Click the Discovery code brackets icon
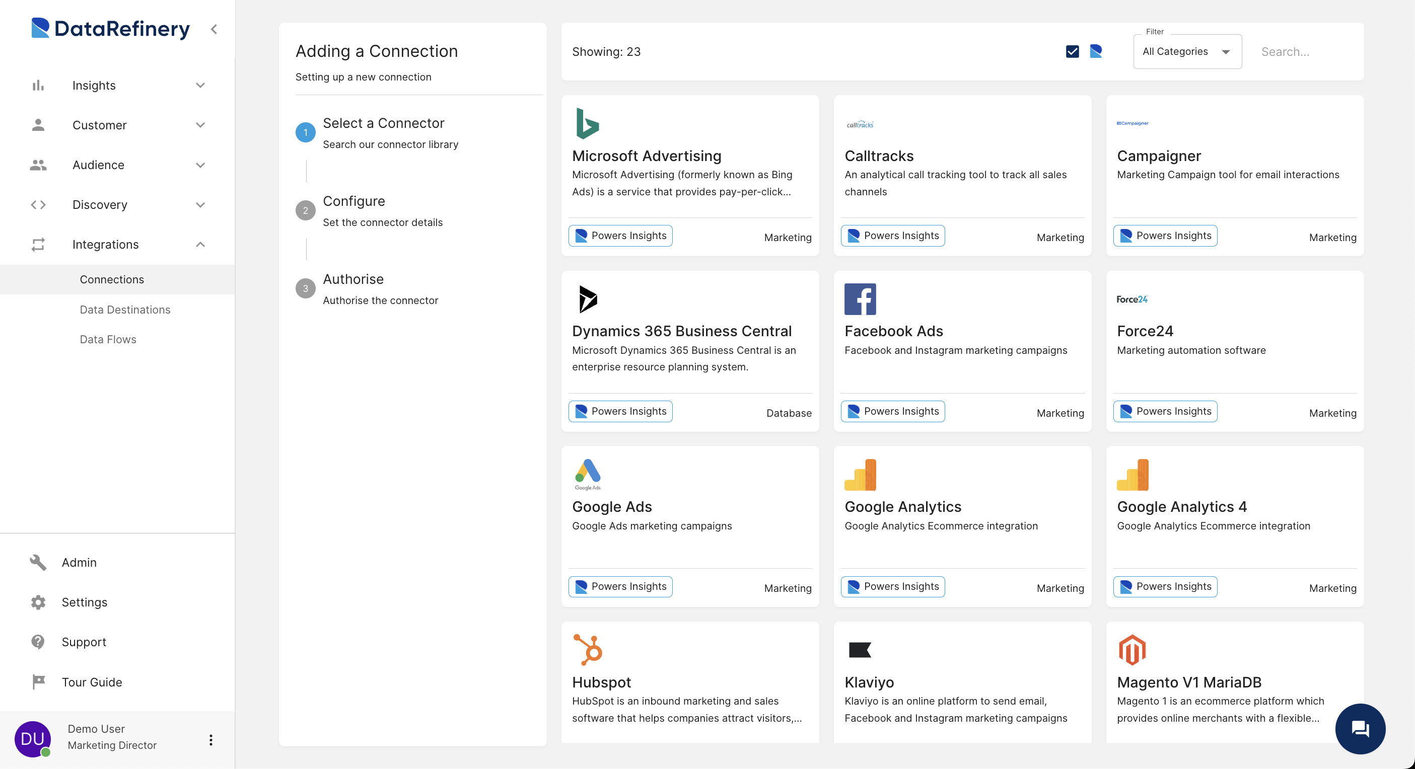 tap(38, 205)
